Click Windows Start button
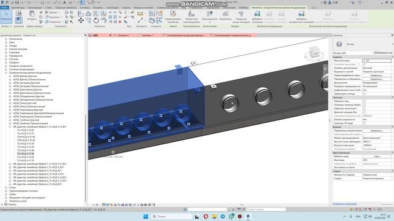 click(x=145, y=216)
